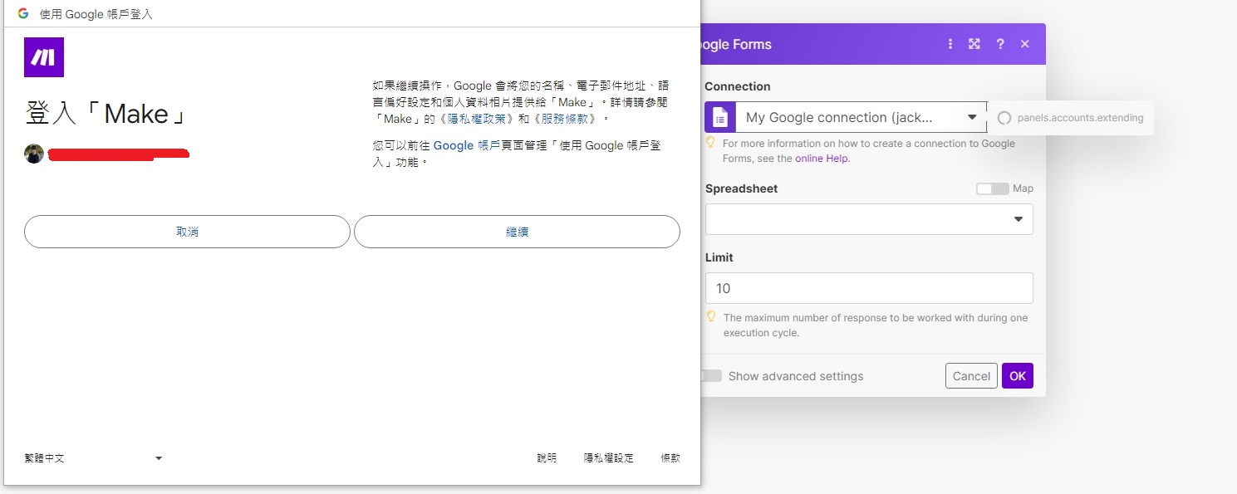1237x494 pixels.
Task: Open help via the question mark icon
Action: [x=1000, y=44]
